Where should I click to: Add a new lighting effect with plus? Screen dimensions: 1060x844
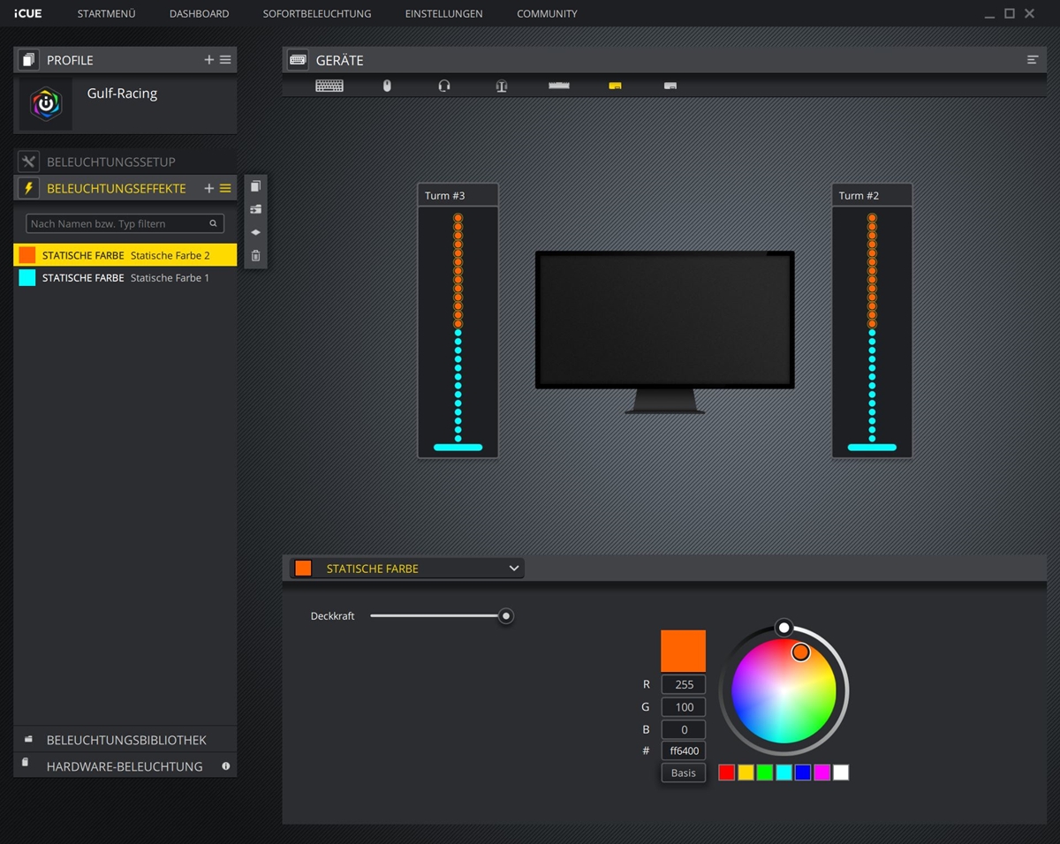coord(209,188)
